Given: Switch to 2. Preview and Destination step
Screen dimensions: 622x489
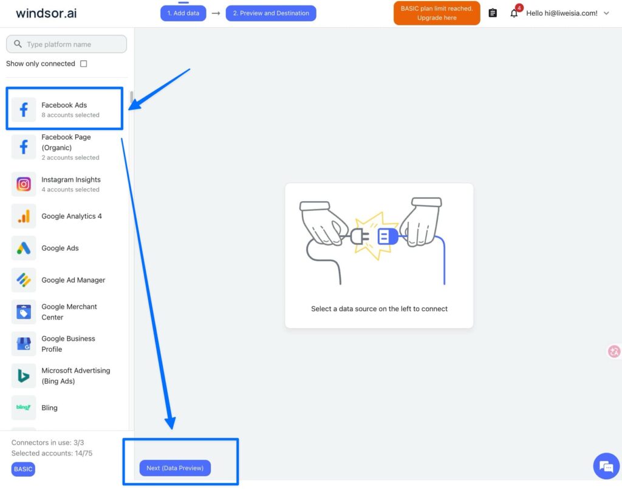Looking at the screenshot, I should (271, 13).
